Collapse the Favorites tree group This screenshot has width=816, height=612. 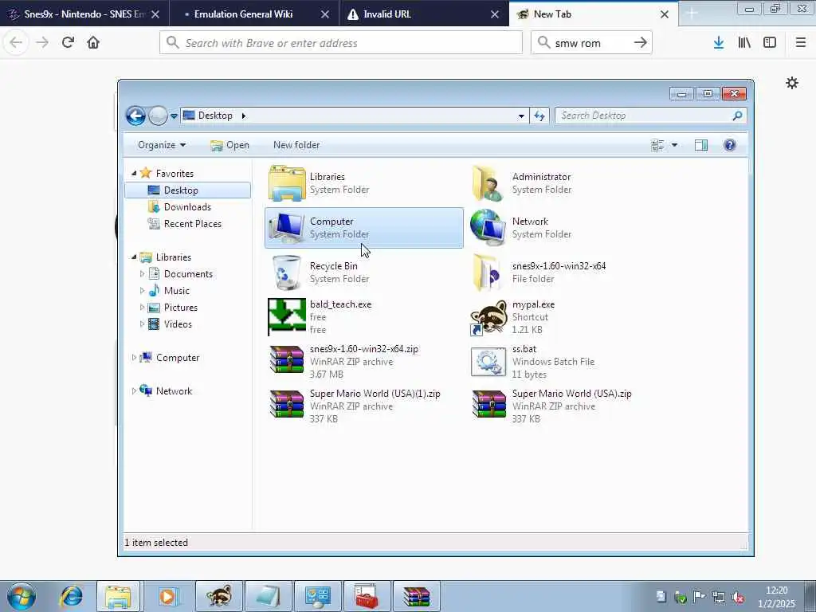[x=134, y=173]
